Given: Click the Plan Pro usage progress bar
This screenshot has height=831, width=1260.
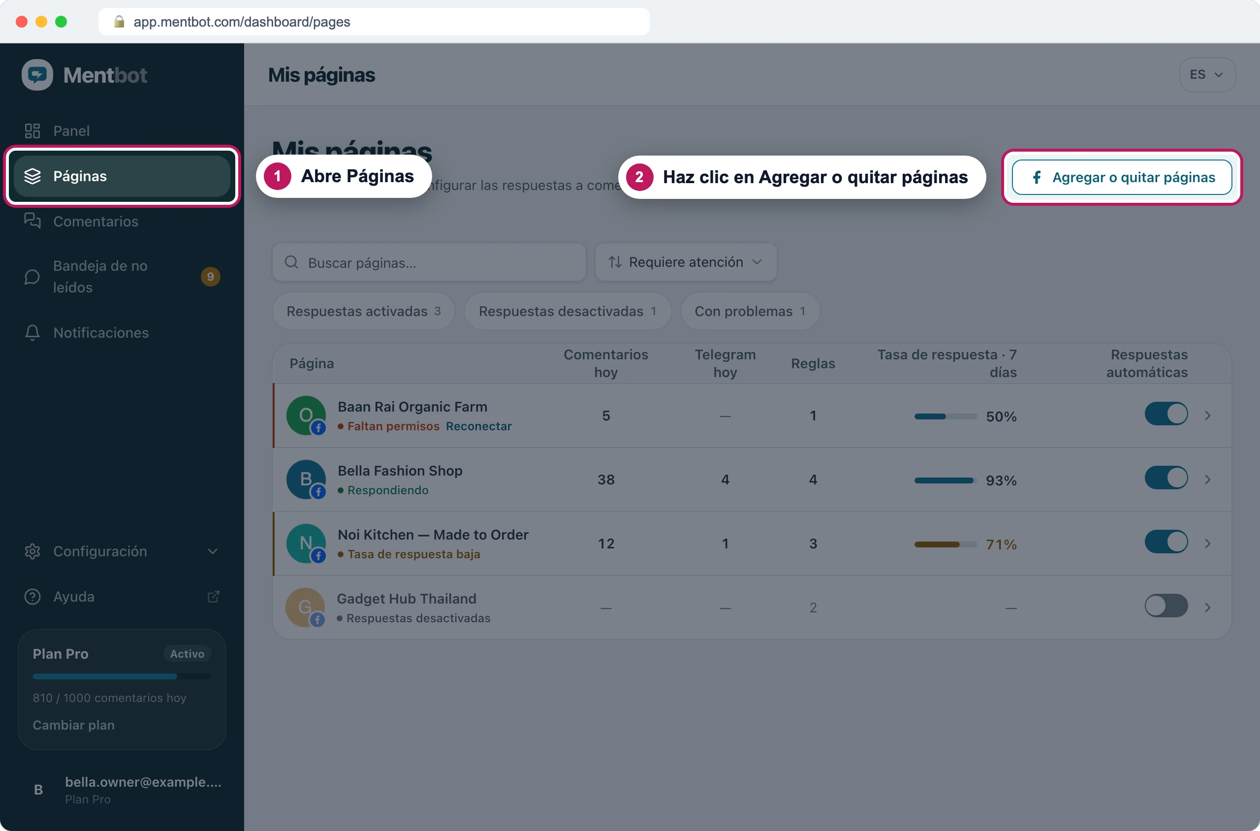Looking at the screenshot, I should (x=122, y=677).
